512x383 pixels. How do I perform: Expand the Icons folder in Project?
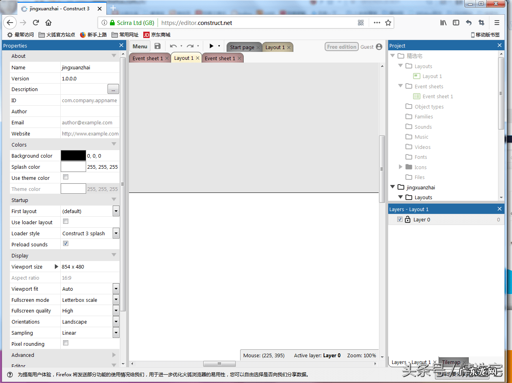click(x=400, y=167)
